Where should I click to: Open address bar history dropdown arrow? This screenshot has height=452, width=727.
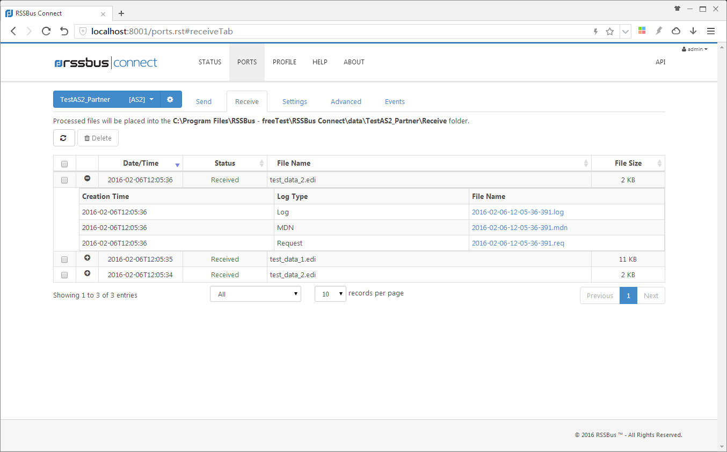tap(626, 31)
